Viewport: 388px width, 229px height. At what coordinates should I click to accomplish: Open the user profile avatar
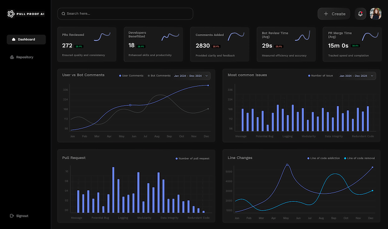[x=375, y=14]
